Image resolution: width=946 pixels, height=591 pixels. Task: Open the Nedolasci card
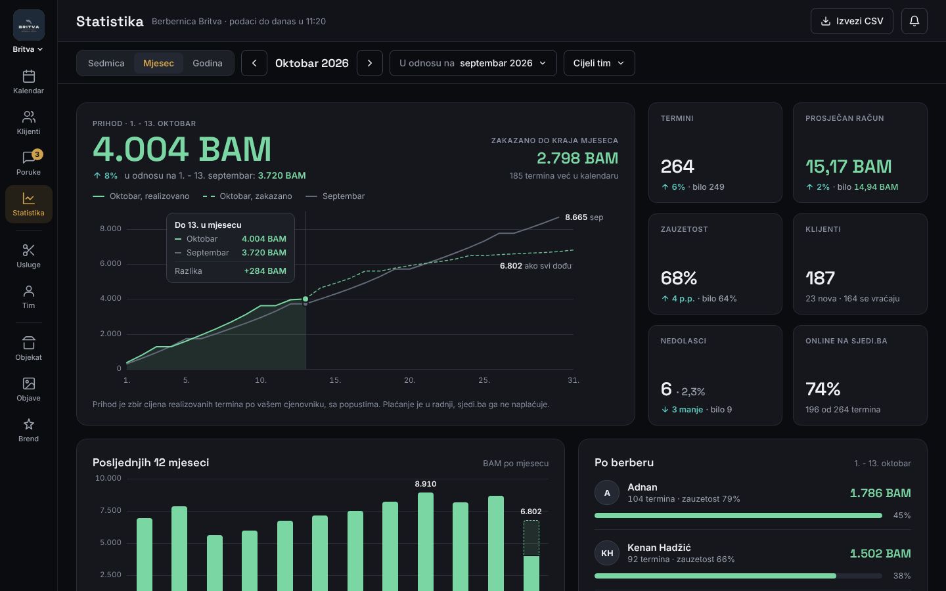(x=715, y=375)
